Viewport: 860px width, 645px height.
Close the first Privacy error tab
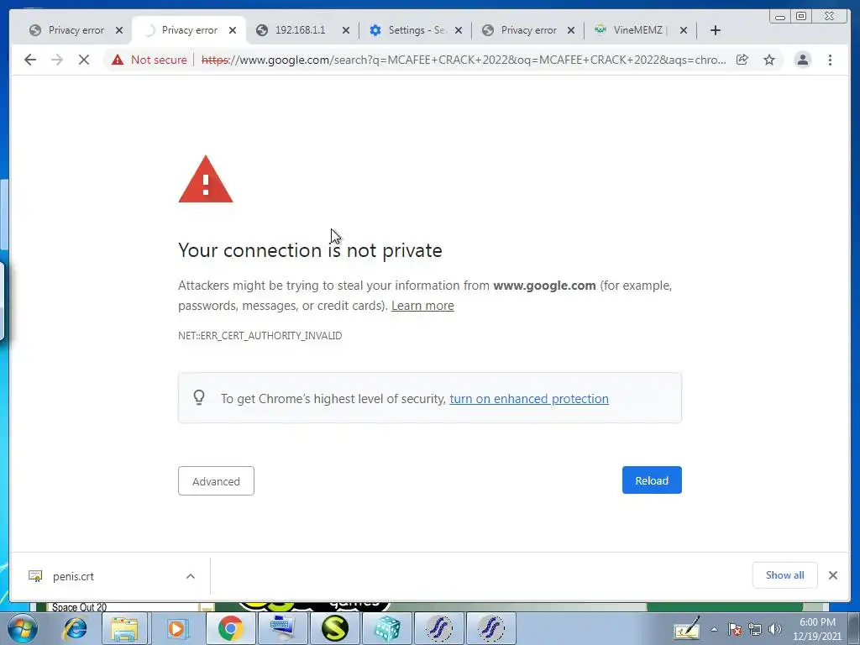[x=119, y=30]
